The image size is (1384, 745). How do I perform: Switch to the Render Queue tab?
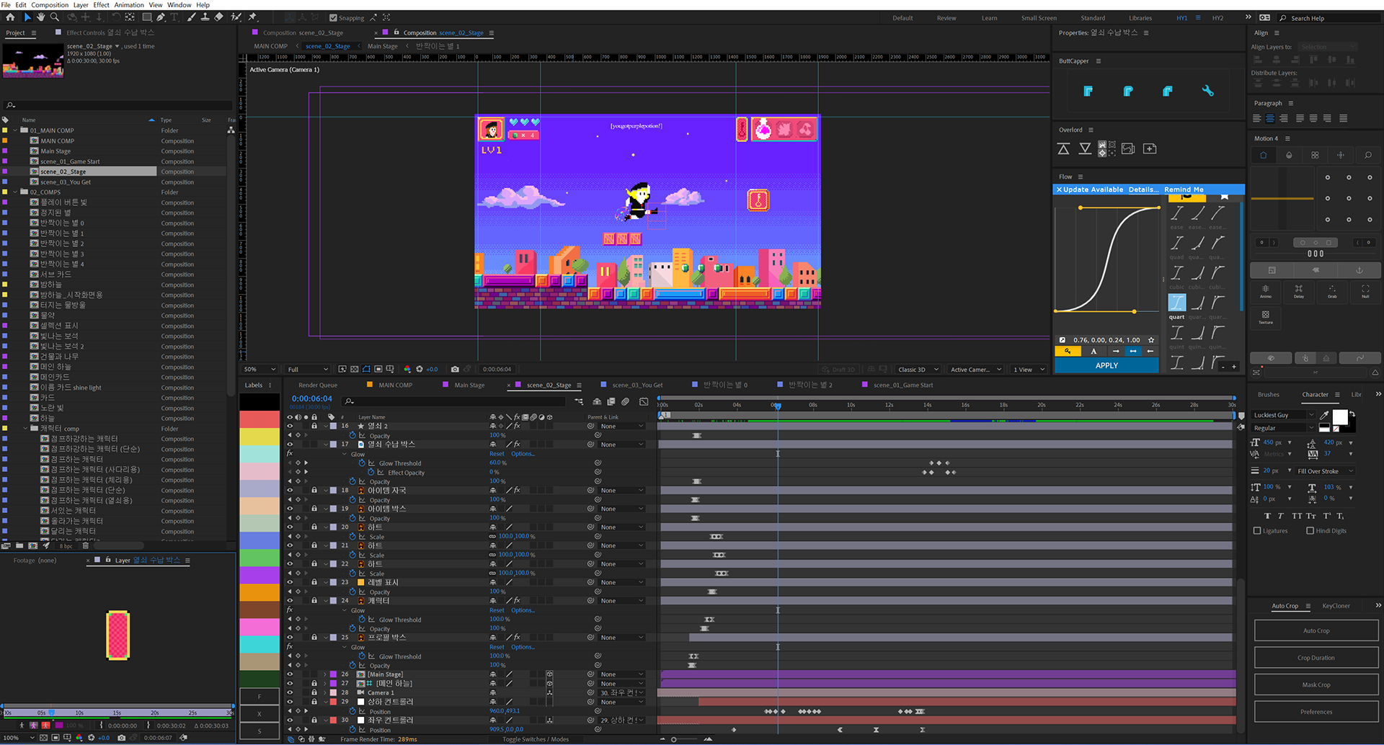coord(318,385)
